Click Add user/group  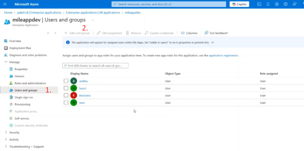tap(77, 33)
